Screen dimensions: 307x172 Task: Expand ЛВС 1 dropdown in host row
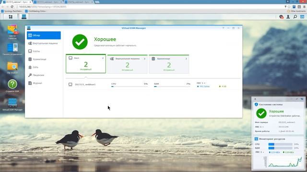(x=201, y=83)
